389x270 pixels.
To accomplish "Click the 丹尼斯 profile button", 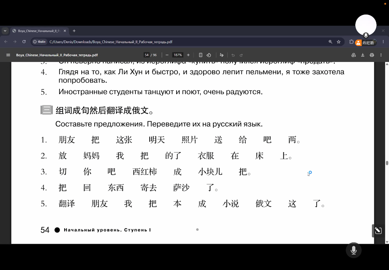I will click(366, 42).
